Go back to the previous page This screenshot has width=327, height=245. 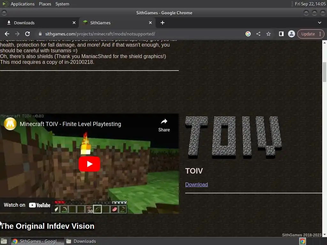click(x=7, y=34)
